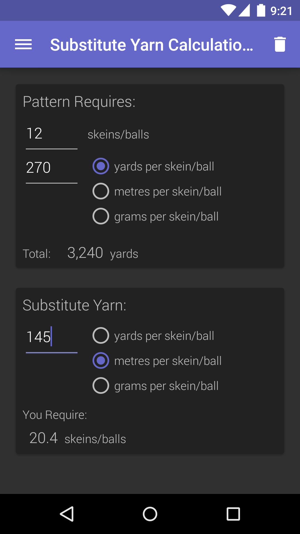Viewport: 300px width, 534px height.
Task: Tap the Substitute Yarn Calculation title
Action: (152, 45)
